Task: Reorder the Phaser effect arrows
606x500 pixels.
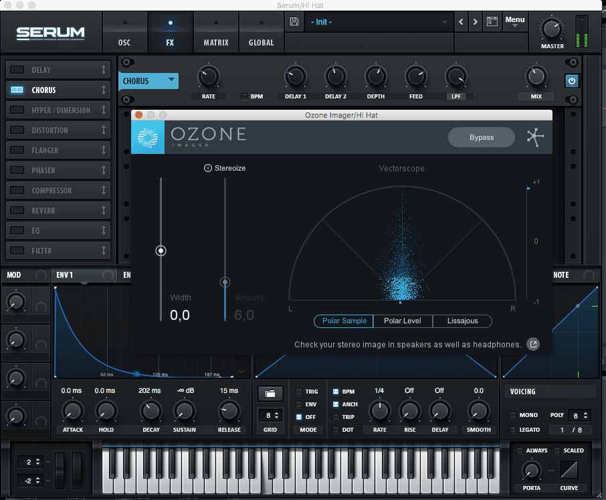Action: (x=104, y=170)
